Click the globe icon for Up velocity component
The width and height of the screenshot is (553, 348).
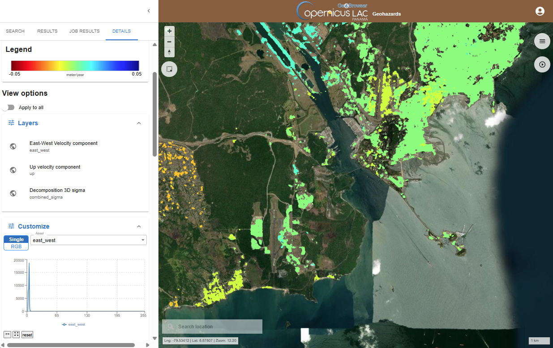[x=13, y=170]
